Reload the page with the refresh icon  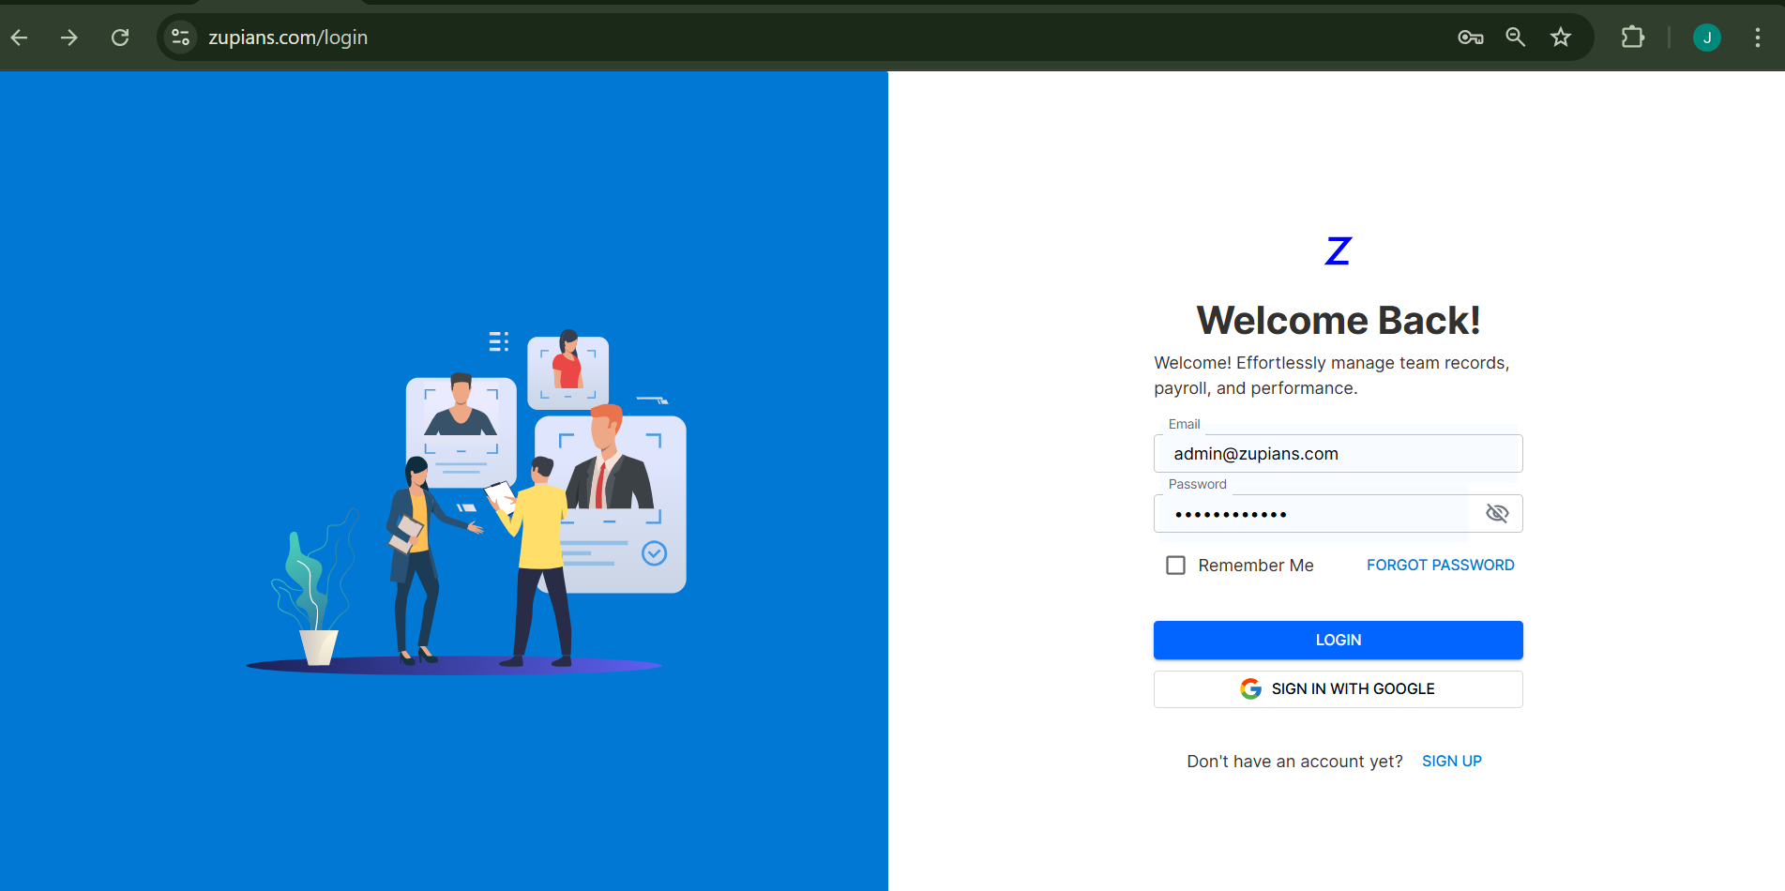pyautogui.click(x=120, y=37)
